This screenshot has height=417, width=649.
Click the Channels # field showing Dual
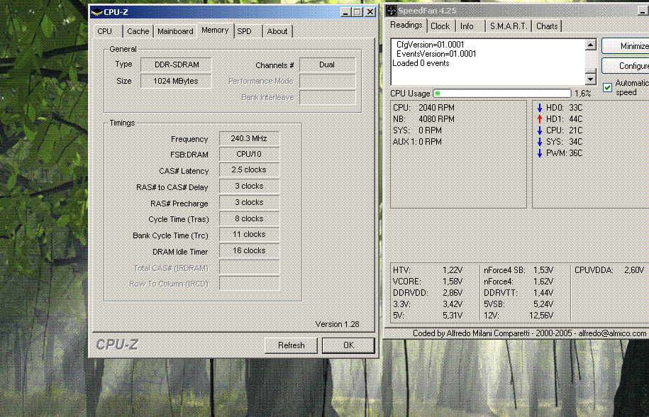pyautogui.click(x=328, y=65)
